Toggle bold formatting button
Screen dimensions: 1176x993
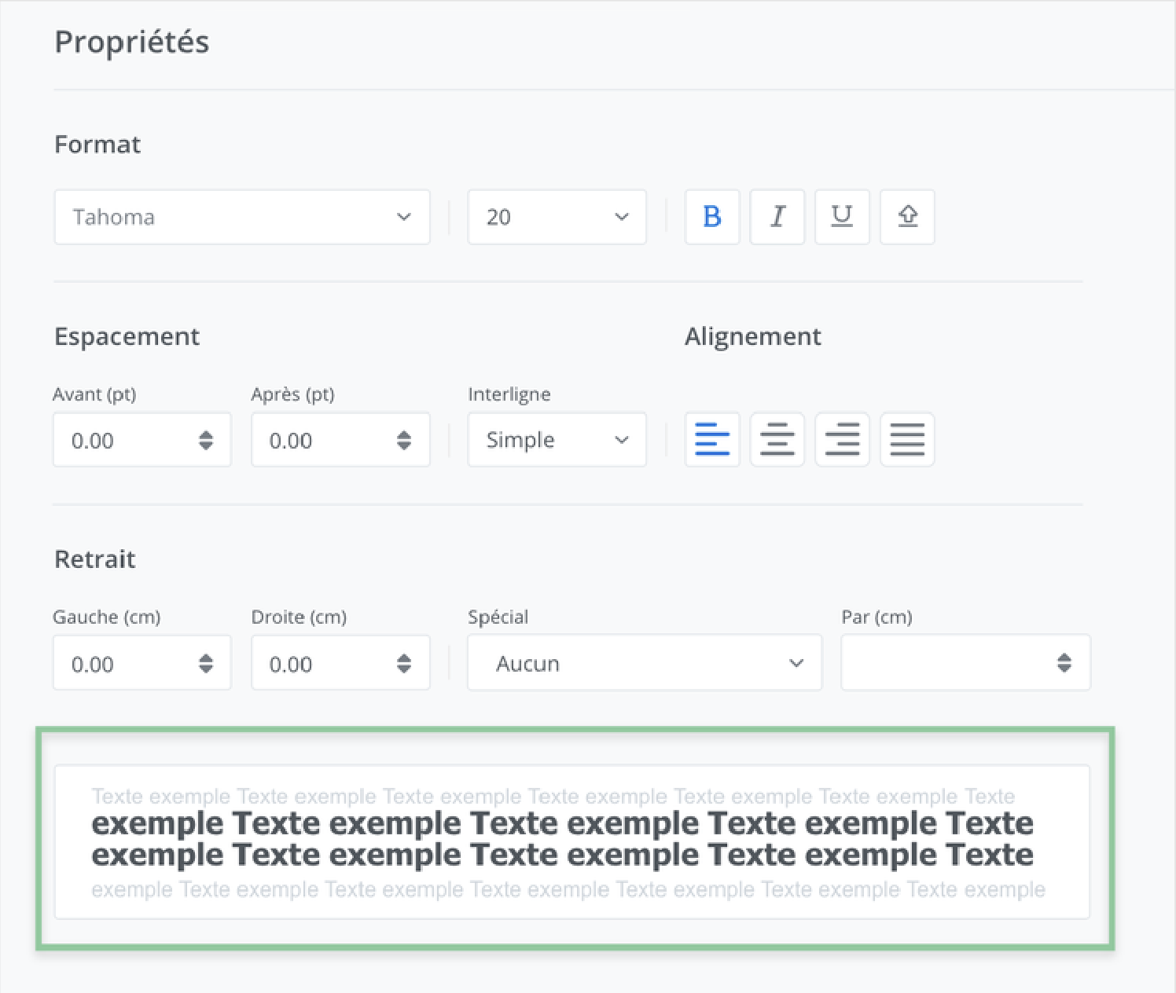712,217
